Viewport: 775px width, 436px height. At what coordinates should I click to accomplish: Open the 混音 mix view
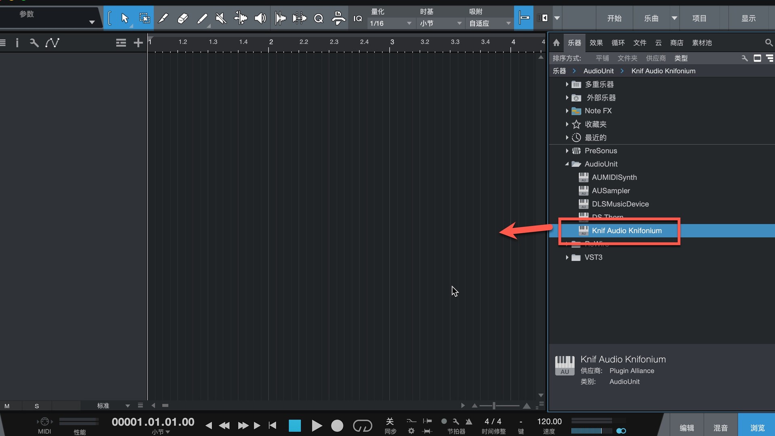[x=720, y=428]
